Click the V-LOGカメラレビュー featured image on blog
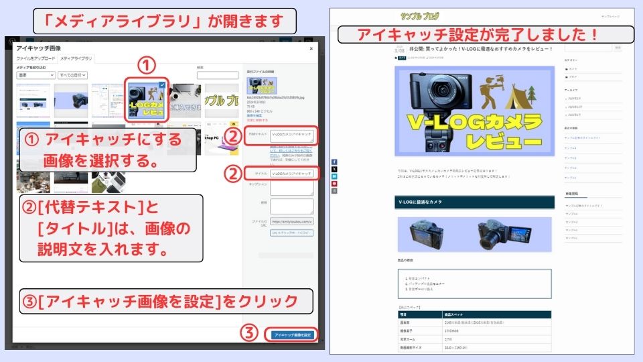 click(474, 111)
